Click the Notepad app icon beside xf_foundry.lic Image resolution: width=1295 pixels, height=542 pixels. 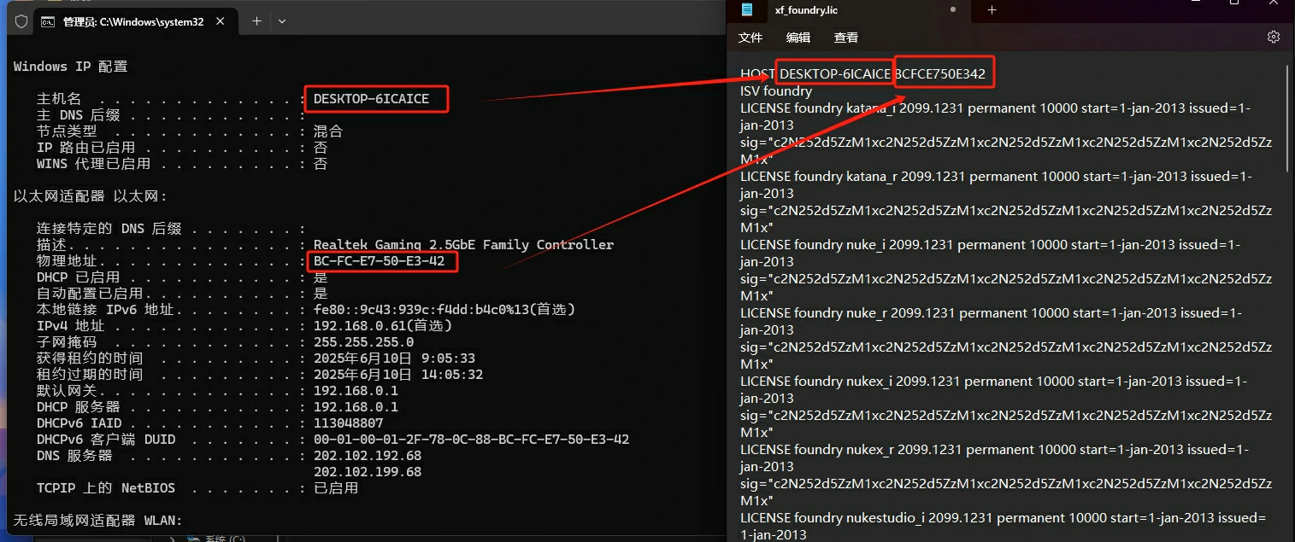click(748, 9)
